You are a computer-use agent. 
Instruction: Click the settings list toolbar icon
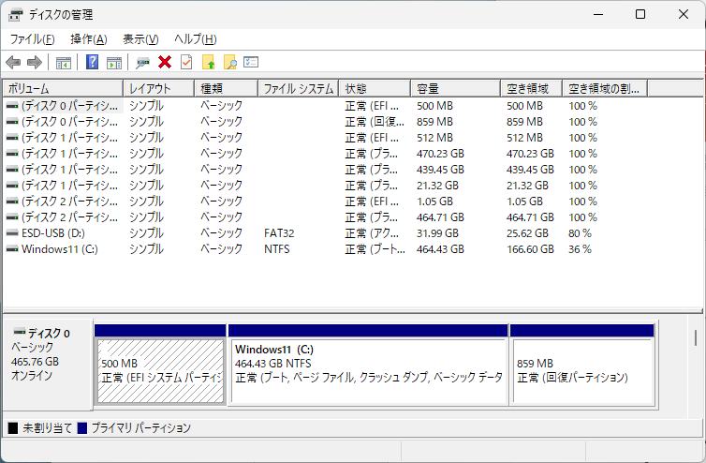point(251,62)
